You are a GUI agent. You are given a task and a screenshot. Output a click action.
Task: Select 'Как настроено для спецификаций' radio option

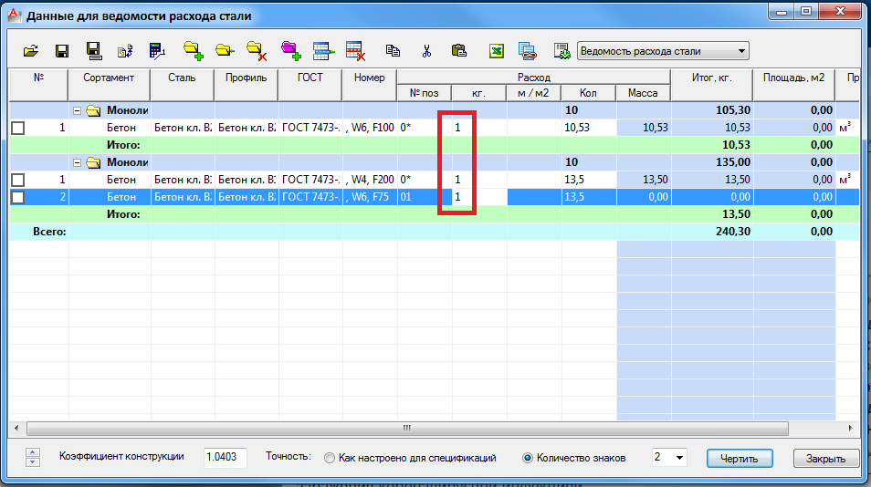click(x=329, y=458)
